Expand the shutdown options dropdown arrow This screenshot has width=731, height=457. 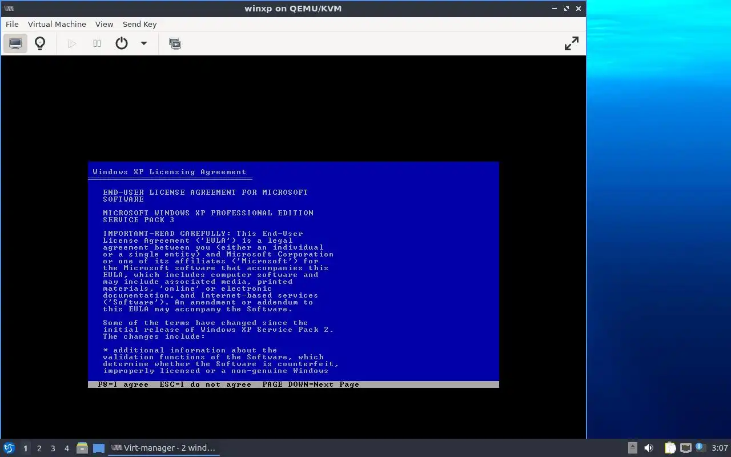144,43
